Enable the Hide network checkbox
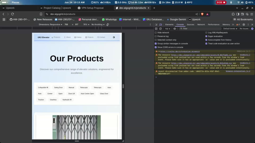 156,33
